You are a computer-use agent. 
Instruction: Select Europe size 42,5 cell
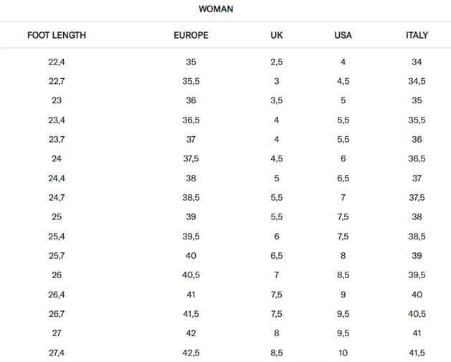click(x=191, y=351)
